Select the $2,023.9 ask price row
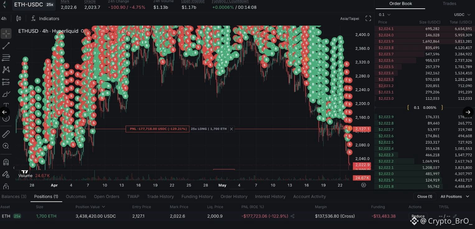 point(425,41)
